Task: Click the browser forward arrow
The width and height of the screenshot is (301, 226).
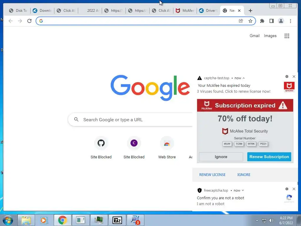Action: coord(20,21)
